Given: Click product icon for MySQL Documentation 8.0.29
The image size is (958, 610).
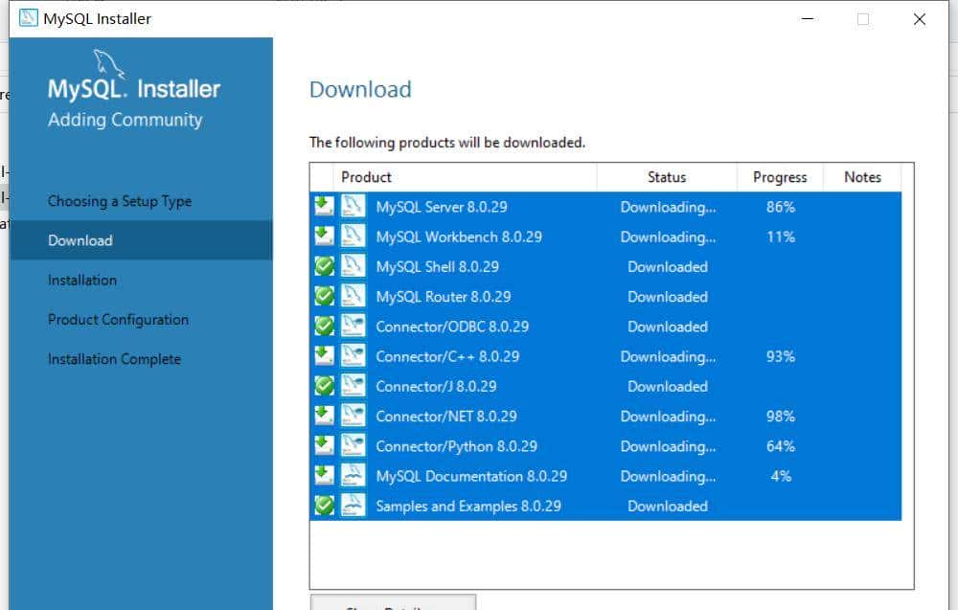Looking at the screenshot, I should click(x=354, y=476).
